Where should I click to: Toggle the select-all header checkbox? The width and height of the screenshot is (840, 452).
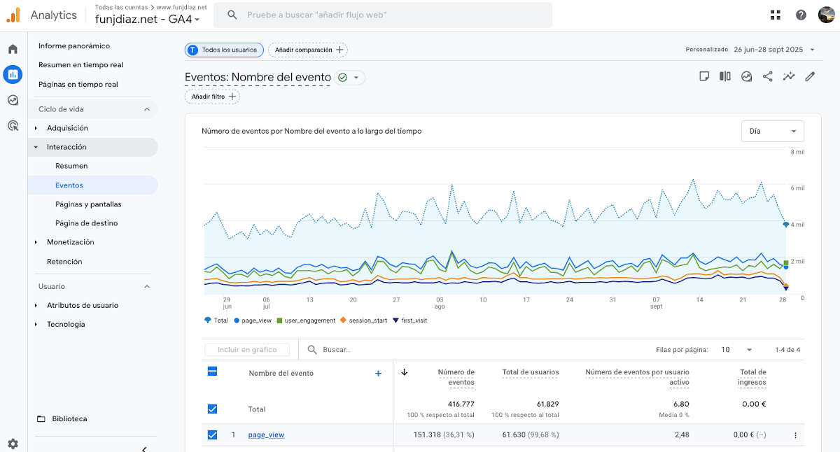213,372
